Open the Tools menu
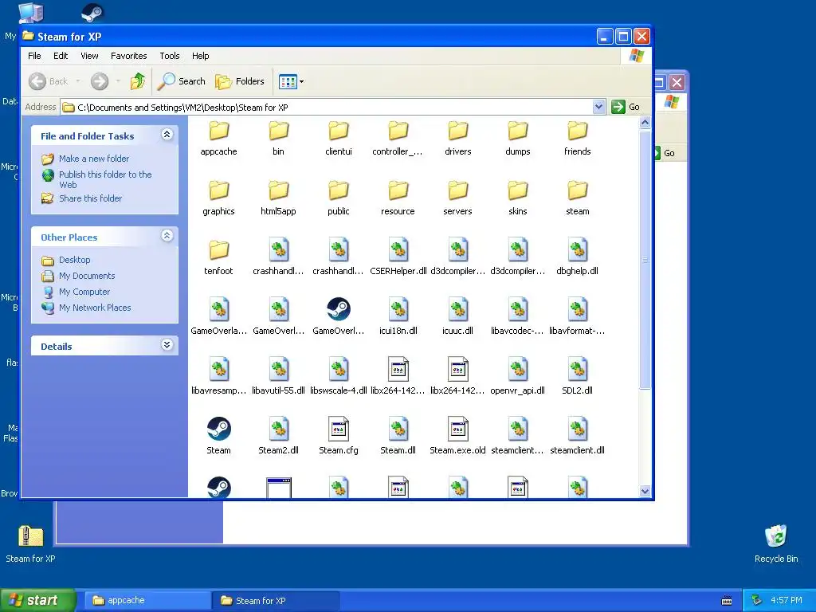The height and width of the screenshot is (612, 816). point(170,56)
